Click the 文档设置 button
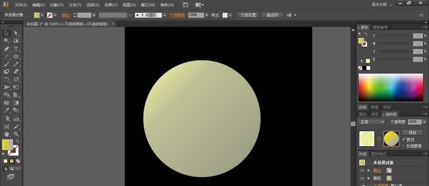The width and height of the screenshot is (429, 186). (248, 15)
